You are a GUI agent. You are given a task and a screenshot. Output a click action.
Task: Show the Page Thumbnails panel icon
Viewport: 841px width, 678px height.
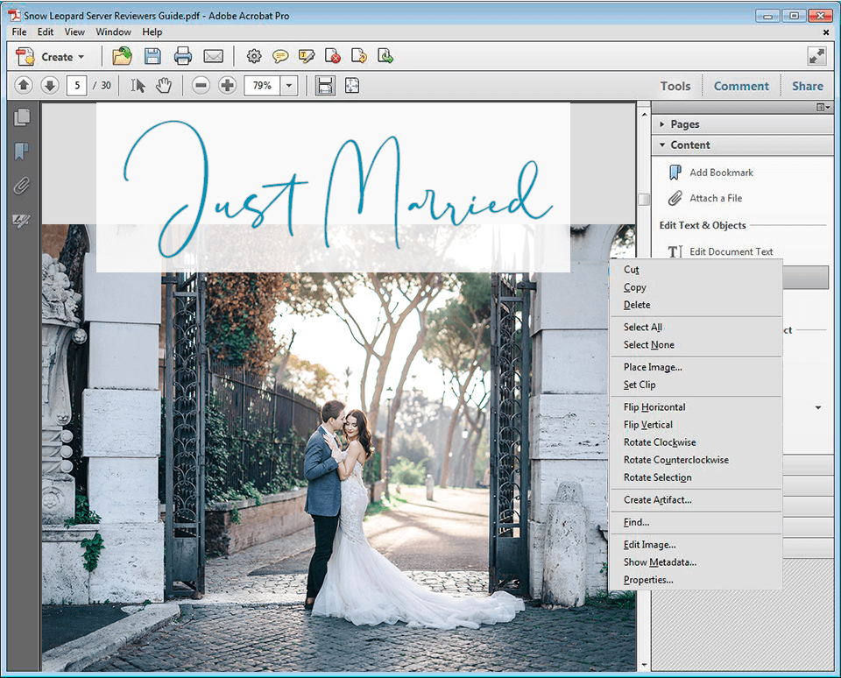22,117
